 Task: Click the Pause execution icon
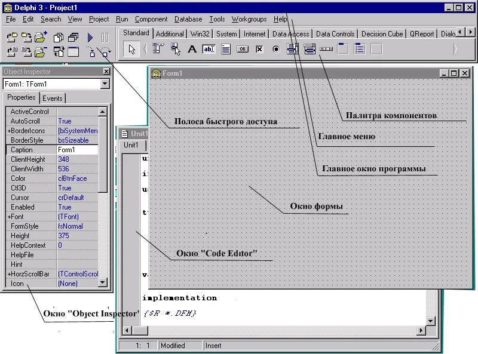(105, 38)
